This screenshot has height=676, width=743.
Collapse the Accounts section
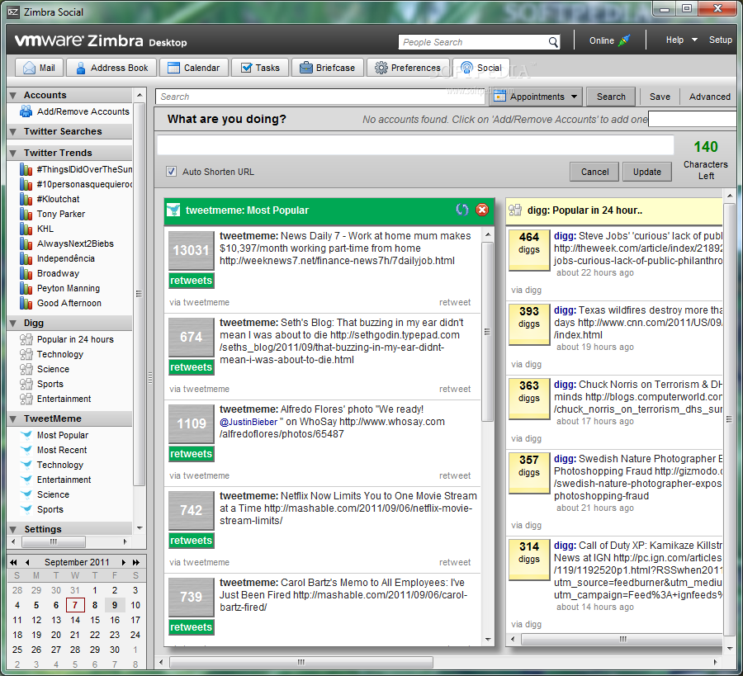click(13, 95)
